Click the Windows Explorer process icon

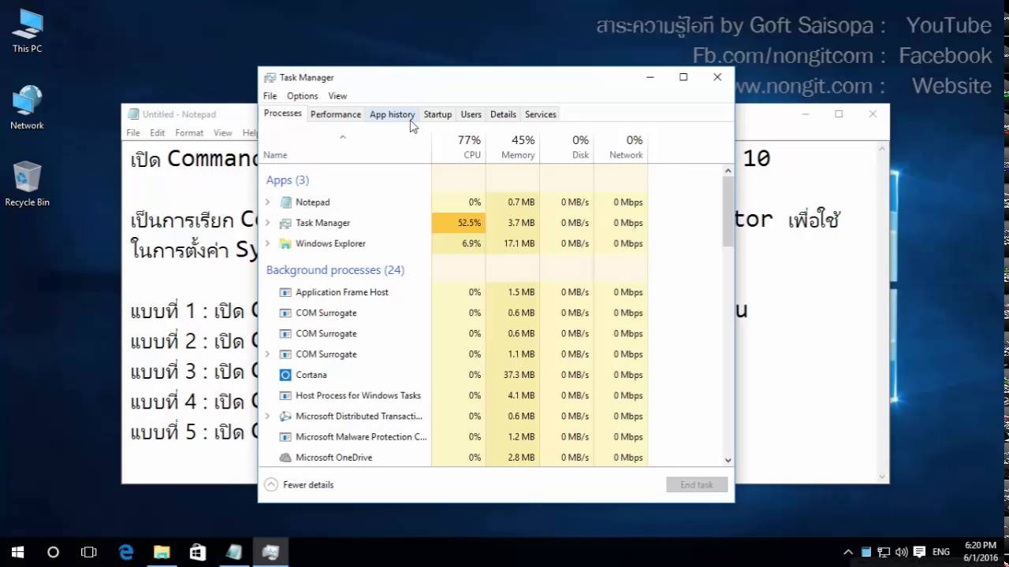pos(285,243)
